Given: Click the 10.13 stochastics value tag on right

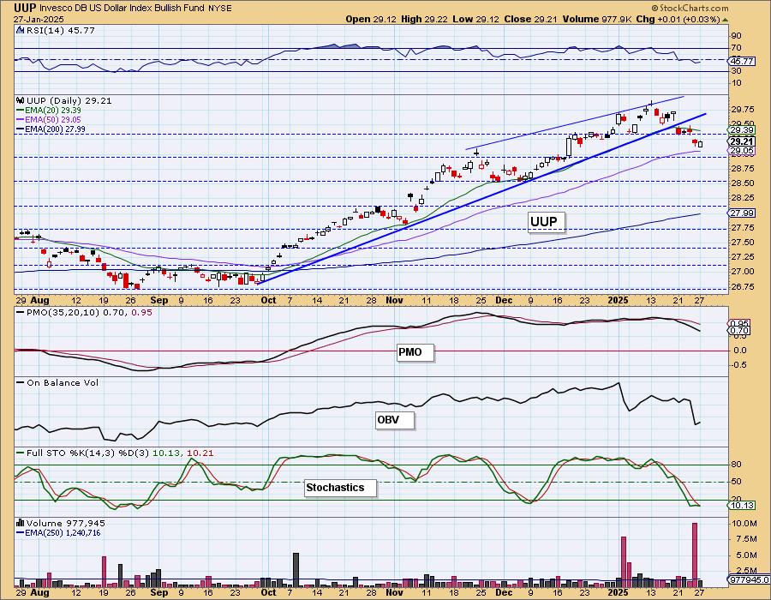Looking at the screenshot, I should [x=742, y=506].
